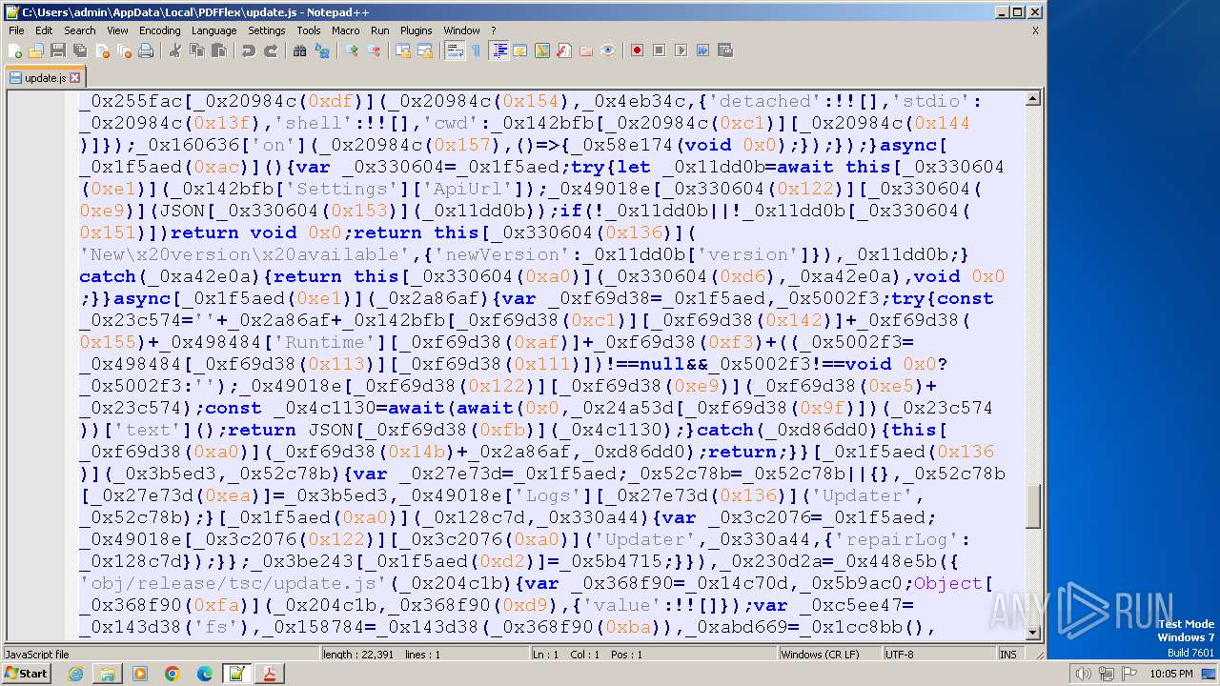Click 'Windows (CR LF)' in status bar
This screenshot has height=686, width=1220.
click(x=820, y=655)
